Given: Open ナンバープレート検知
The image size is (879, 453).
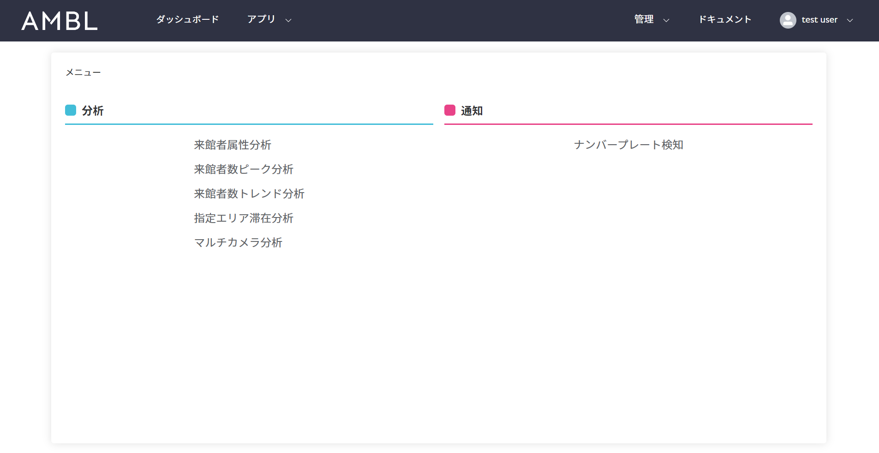Looking at the screenshot, I should click(x=628, y=145).
